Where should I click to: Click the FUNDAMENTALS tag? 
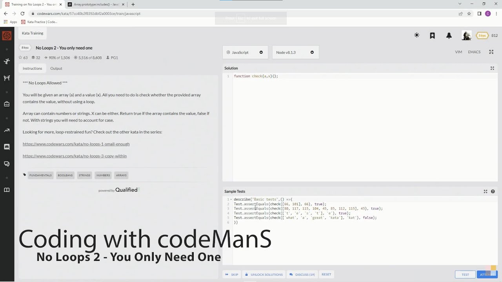(x=40, y=175)
